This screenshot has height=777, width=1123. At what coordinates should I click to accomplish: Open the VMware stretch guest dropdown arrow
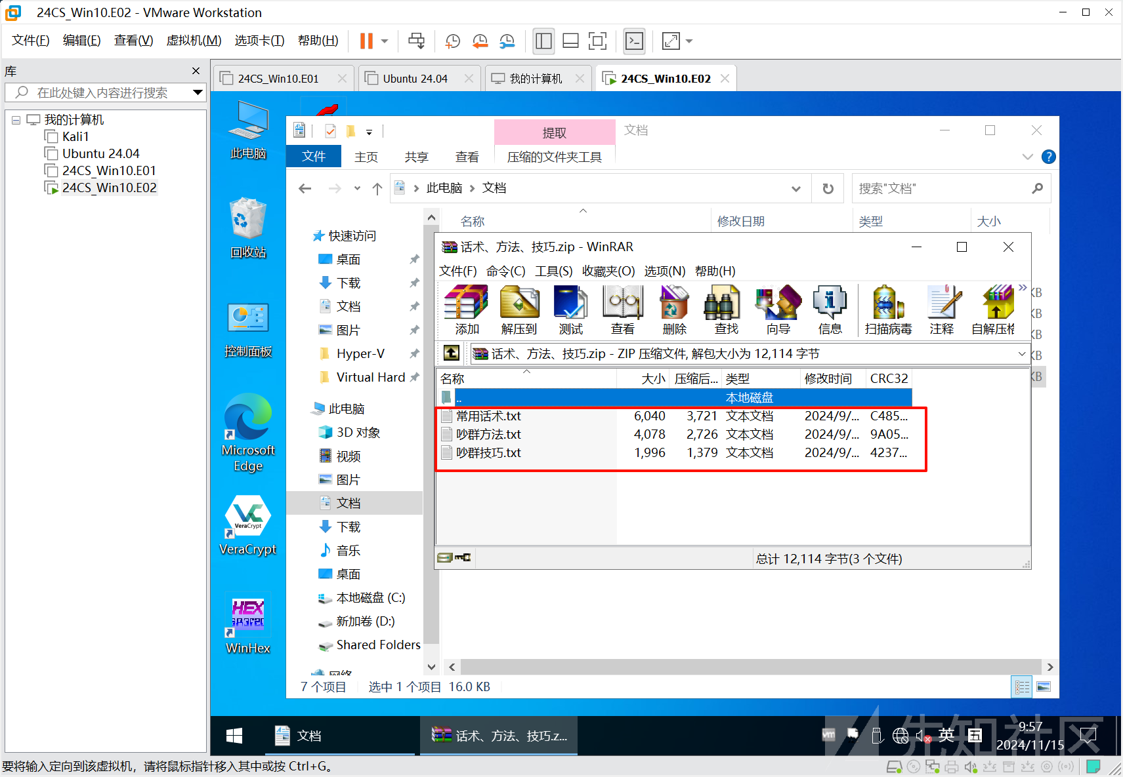pos(689,41)
